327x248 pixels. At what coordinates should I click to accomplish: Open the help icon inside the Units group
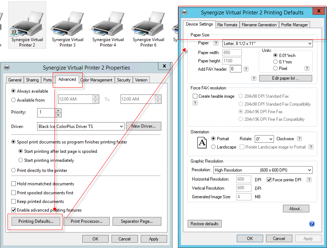click(x=307, y=68)
